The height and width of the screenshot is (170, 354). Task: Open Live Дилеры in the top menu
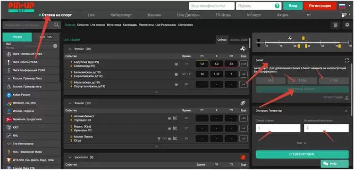pos(188,15)
